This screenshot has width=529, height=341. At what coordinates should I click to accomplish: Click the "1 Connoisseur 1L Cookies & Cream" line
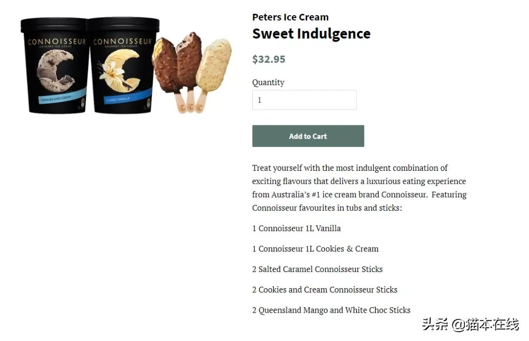(x=315, y=249)
